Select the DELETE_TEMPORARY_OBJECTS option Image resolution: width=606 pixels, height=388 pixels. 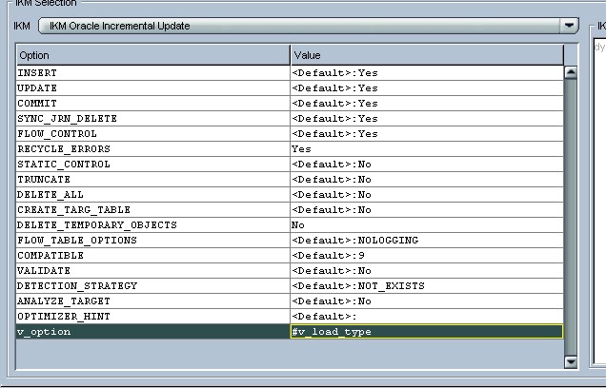(153, 225)
